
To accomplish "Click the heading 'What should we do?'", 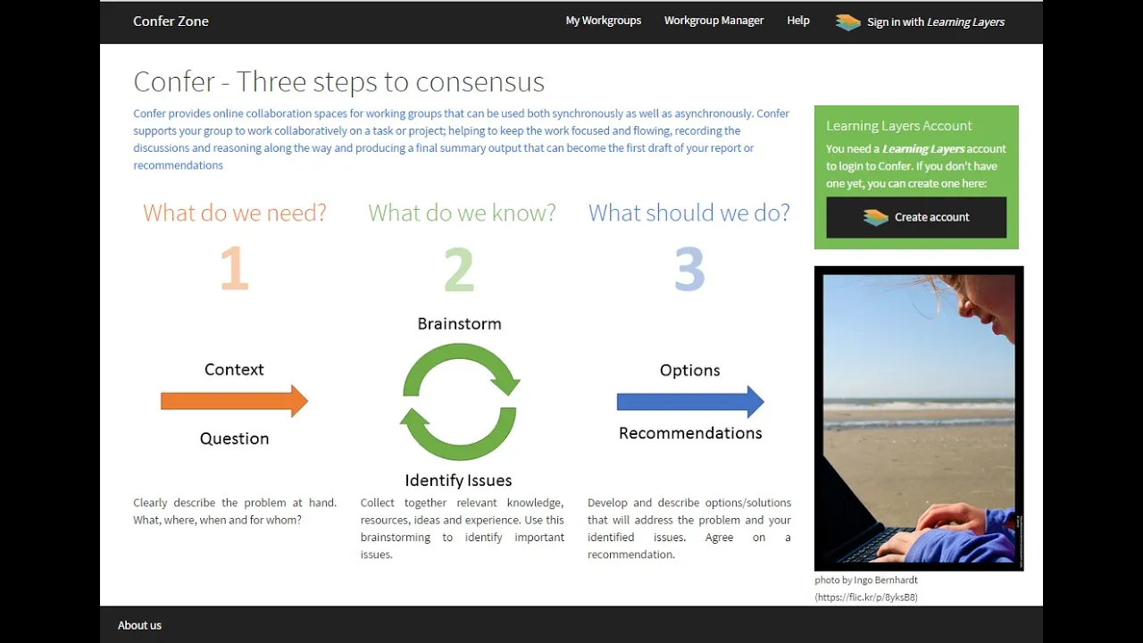I will [x=688, y=213].
